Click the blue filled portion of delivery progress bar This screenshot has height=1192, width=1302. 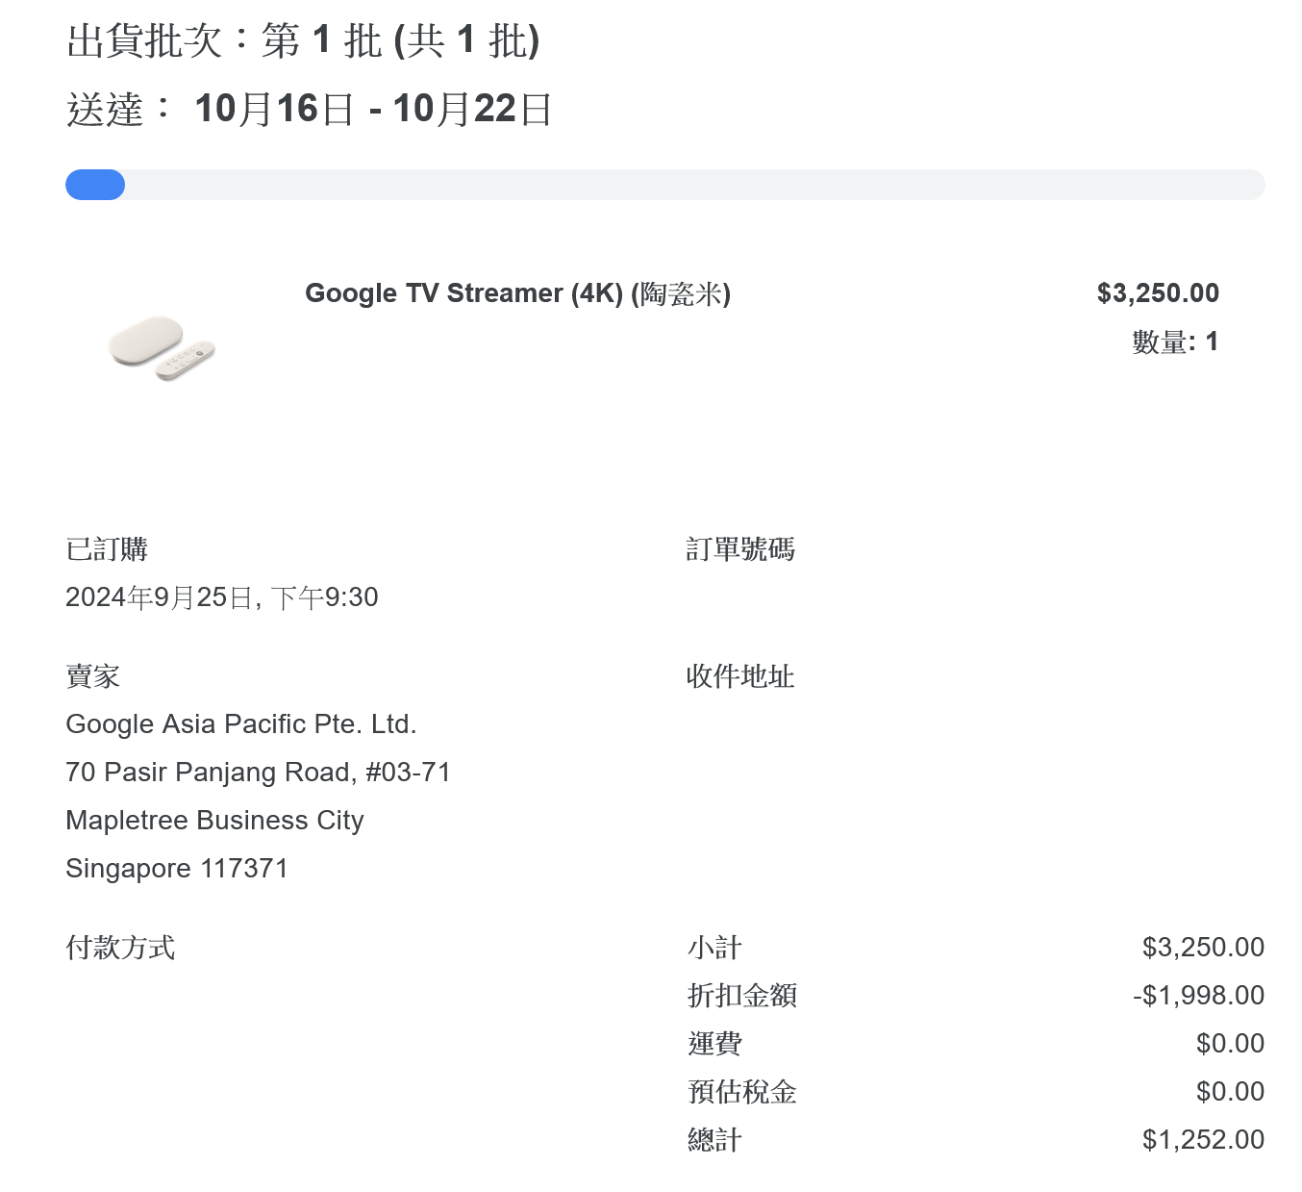tap(95, 185)
